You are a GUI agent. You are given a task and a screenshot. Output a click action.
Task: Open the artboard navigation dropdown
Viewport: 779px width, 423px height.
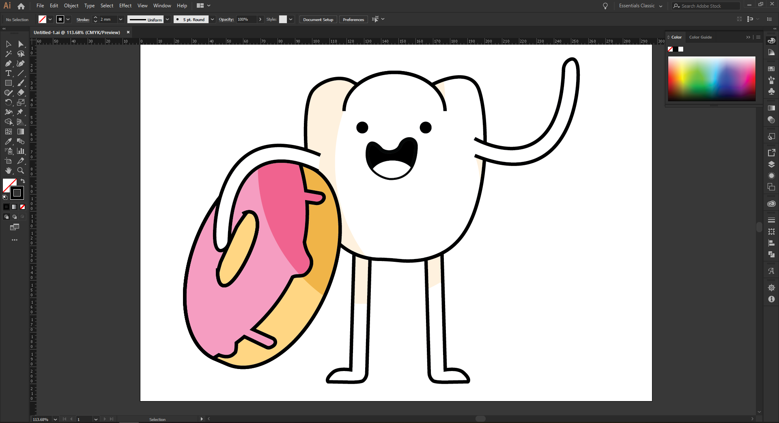point(96,419)
